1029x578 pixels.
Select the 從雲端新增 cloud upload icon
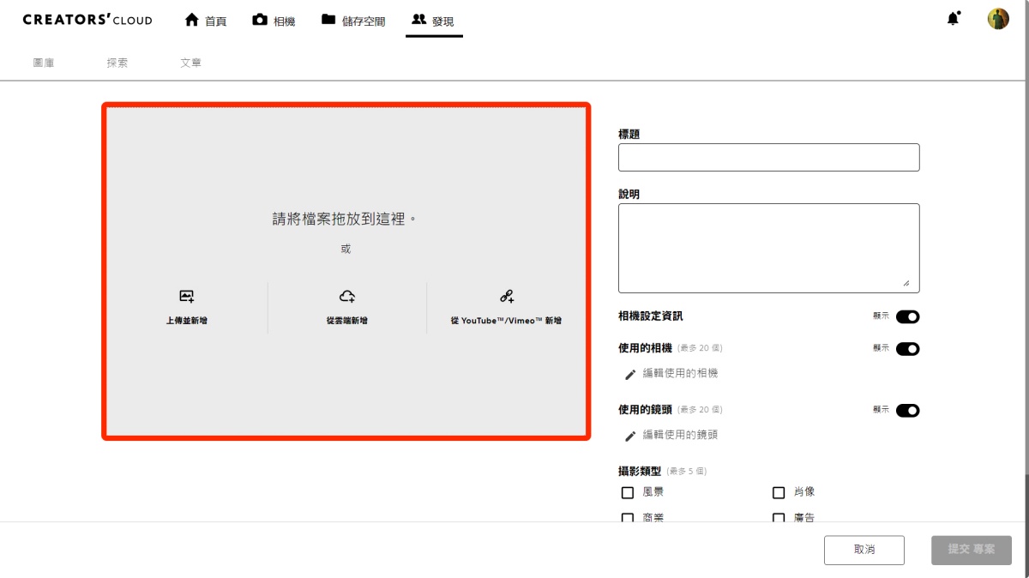click(x=347, y=295)
